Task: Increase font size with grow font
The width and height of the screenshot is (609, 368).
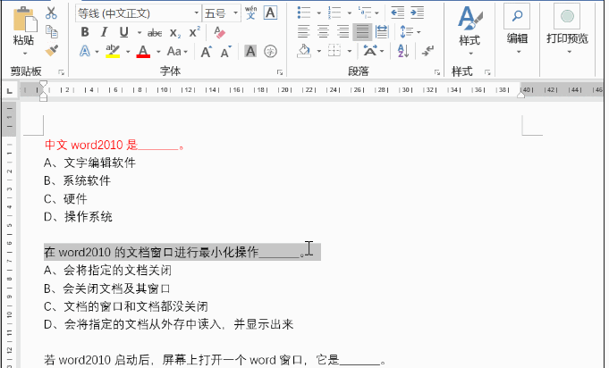Action: (206, 51)
